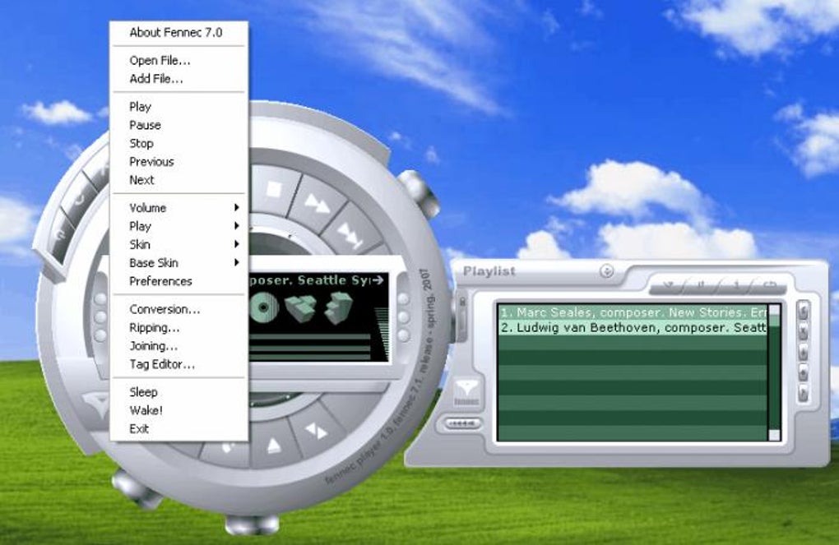This screenshot has height=545, width=839.
Task: Click the circular arrow icon next to the Playlist title
Action: (607, 270)
